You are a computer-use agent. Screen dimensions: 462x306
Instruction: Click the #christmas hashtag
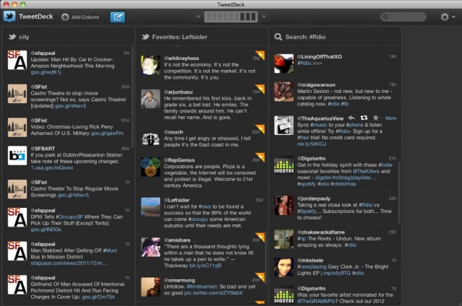coord(344,184)
